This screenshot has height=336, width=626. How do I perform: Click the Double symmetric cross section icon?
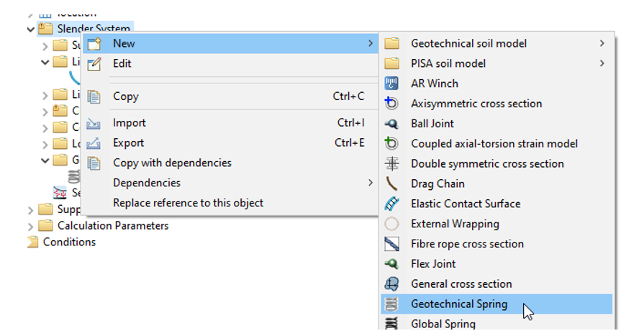[392, 164]
